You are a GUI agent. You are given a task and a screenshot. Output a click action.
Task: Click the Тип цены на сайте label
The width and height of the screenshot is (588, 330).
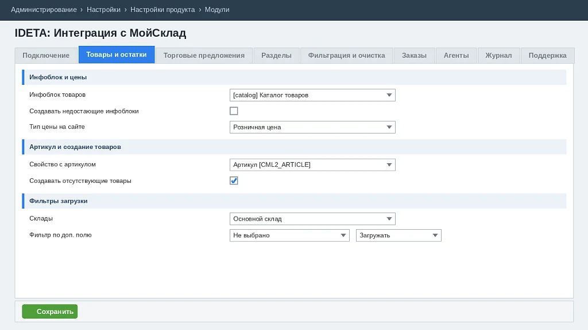tap(57, 127)
